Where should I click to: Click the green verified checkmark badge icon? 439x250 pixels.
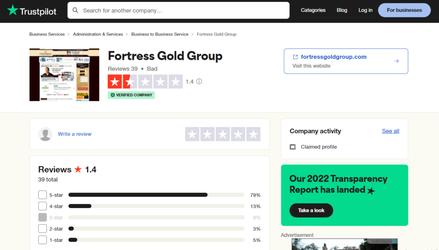click(113, 95)
